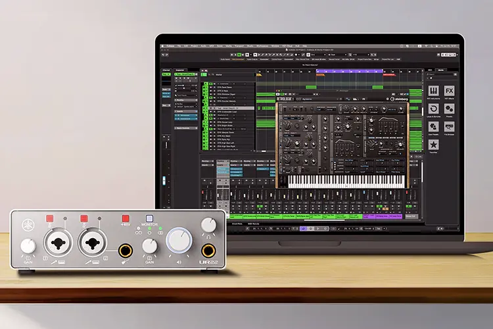The image size is (493, 329).
Task: Open the Loops & Samples tile
Action: (x=433, y=109)
